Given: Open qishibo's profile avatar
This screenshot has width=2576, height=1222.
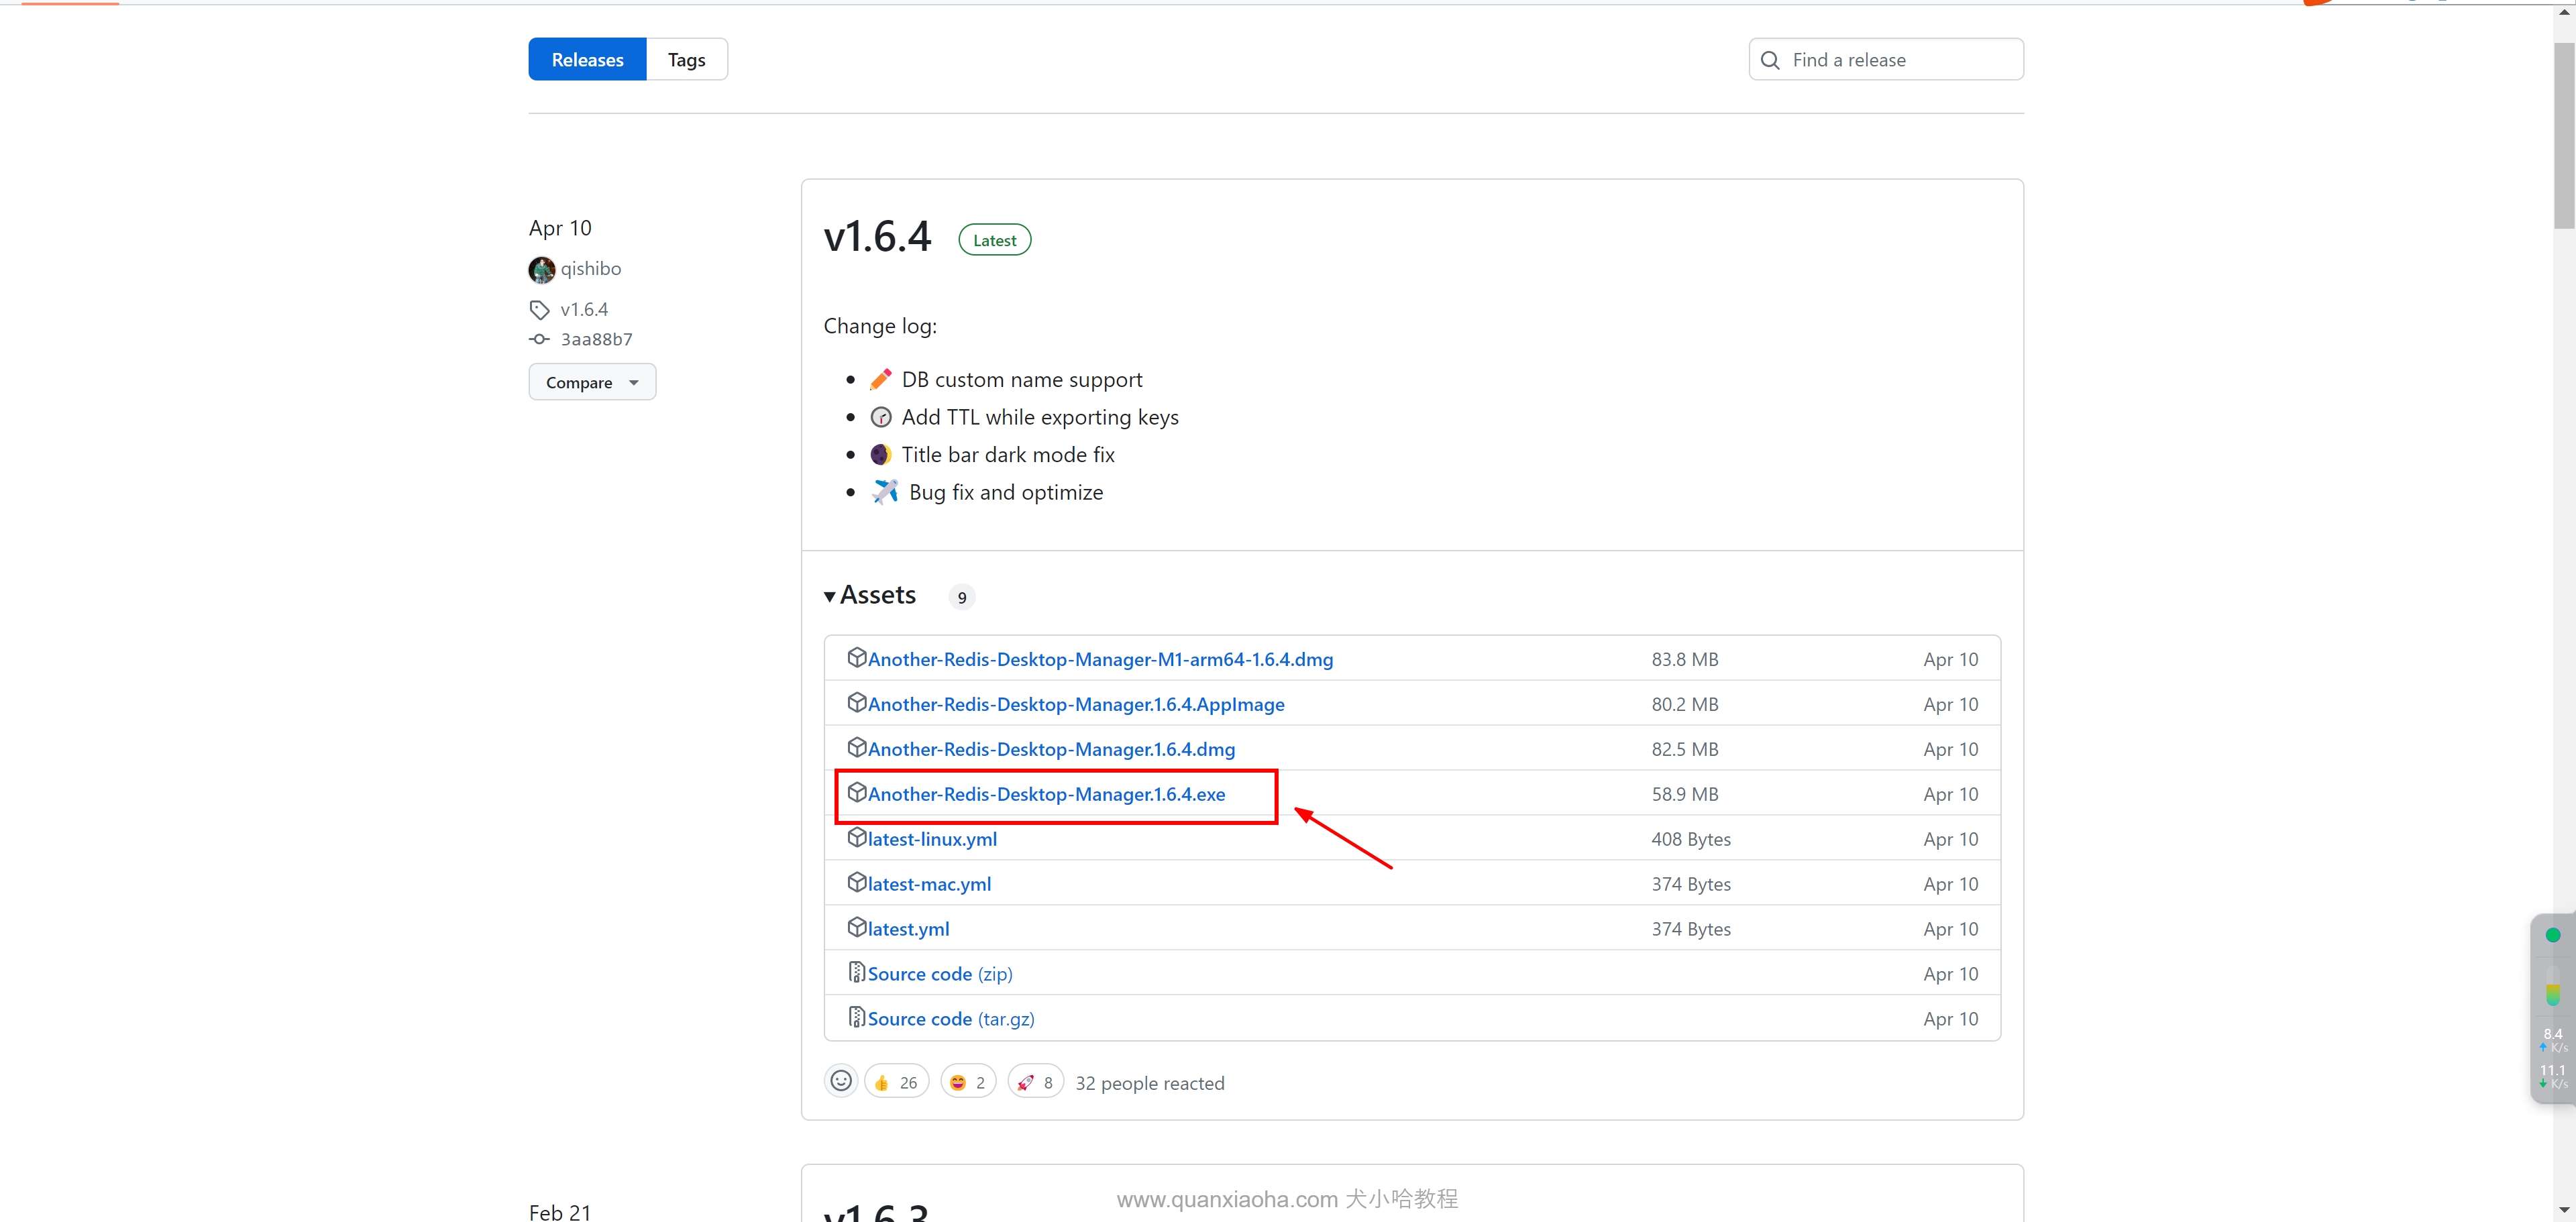Looking at the screenshot, I should pos(542,270).
